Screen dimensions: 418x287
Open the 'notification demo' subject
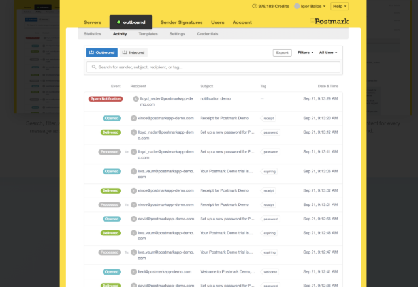pyautogui.click(x=215, y=98)
